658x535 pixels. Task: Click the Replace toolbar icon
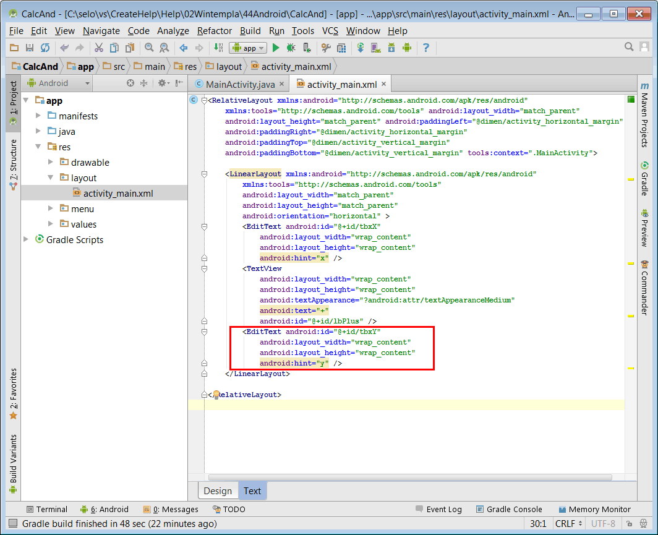tap(164, 48)
